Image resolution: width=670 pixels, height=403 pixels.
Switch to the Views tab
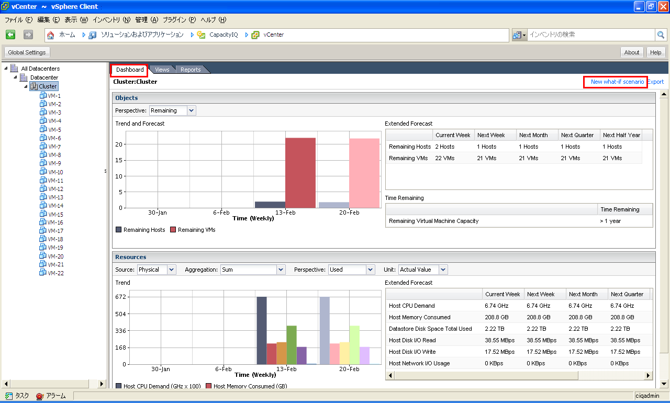[162, 70]
